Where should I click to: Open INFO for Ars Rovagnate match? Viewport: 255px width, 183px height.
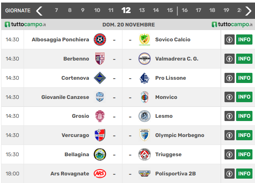[x=244, y=174]
